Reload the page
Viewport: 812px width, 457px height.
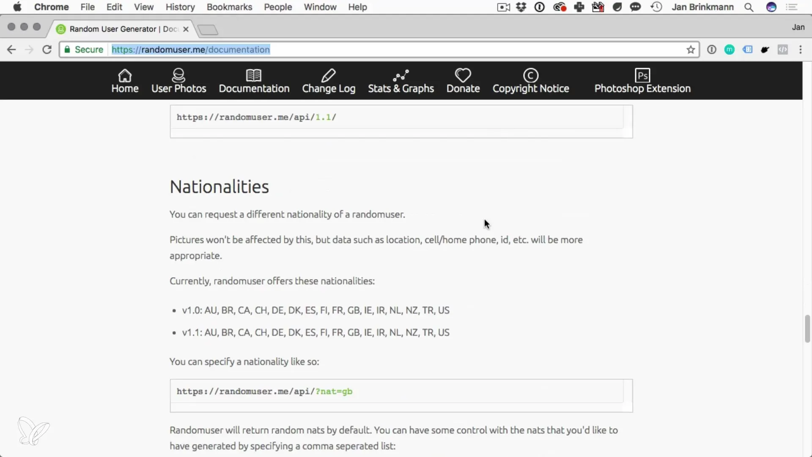[x=47, y=50]
